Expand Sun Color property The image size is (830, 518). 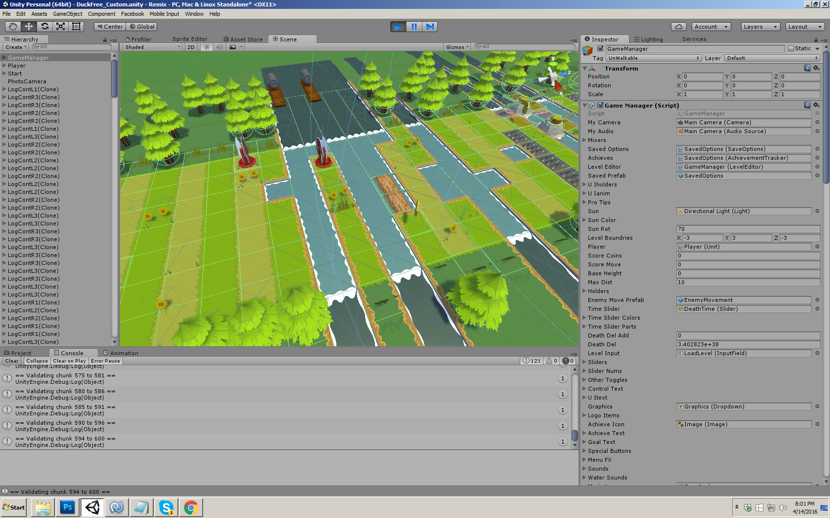pyautogui.click(x=584, y=220)
